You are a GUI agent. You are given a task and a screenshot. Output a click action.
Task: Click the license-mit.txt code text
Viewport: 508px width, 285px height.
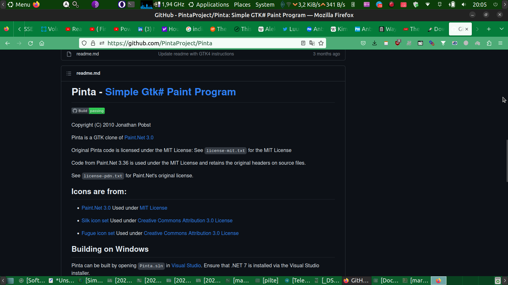[225, 150]
